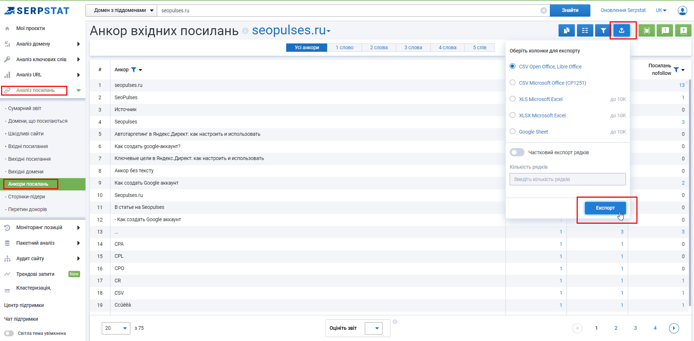This screenshot has width=694, height=341.
Task: Click the bar chart icon of Аналіз URL
Action: click(x=7, y=75)
